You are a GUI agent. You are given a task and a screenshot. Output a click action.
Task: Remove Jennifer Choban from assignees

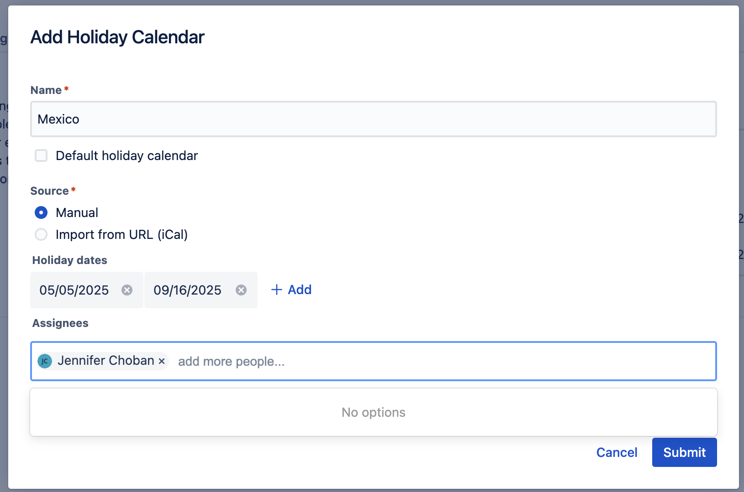[x=162, y=361]
